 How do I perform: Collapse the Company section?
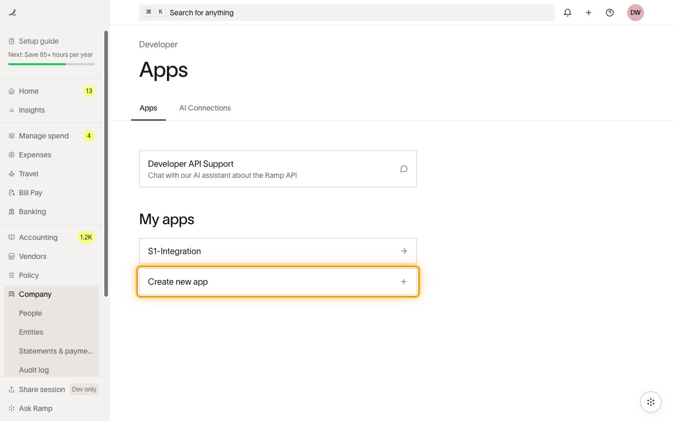tap(52, 294)
